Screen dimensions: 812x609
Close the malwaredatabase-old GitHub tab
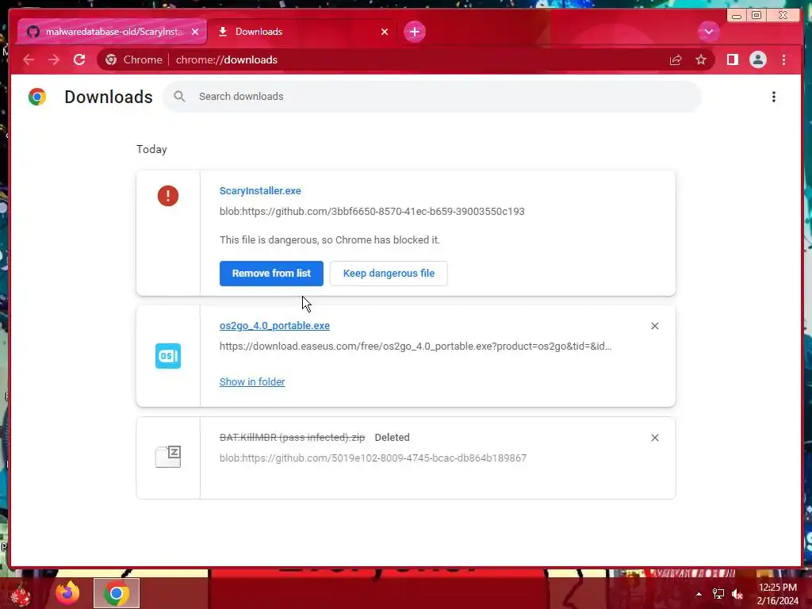click(195, 32)
